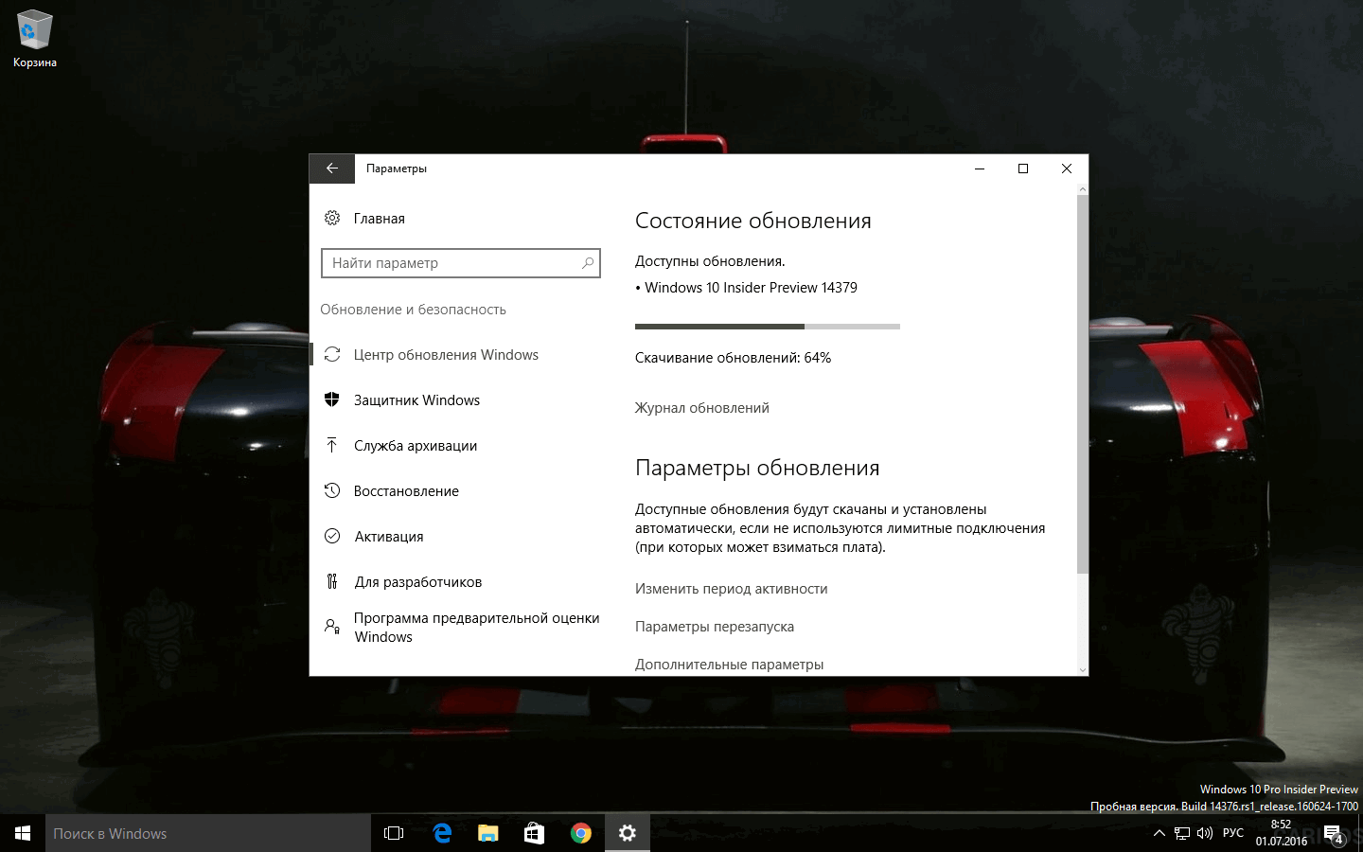1363x852 pixels.
Task: Open Дополнительные параметры link
Action: point(729,664)
